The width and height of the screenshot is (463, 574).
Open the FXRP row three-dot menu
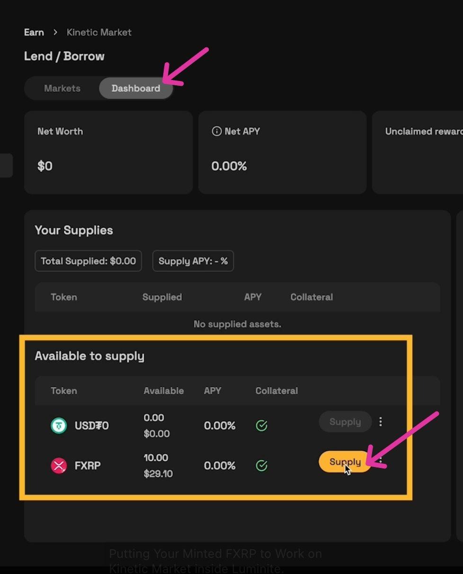point(381,461)
